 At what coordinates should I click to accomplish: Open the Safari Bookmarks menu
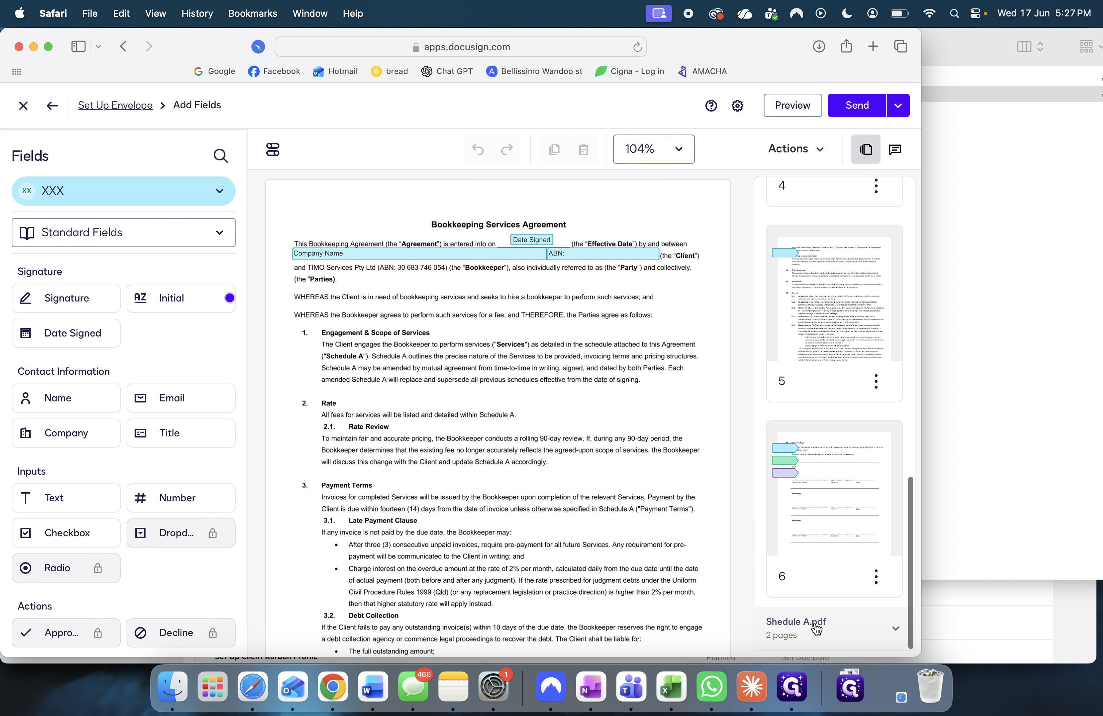coord(252,13)
